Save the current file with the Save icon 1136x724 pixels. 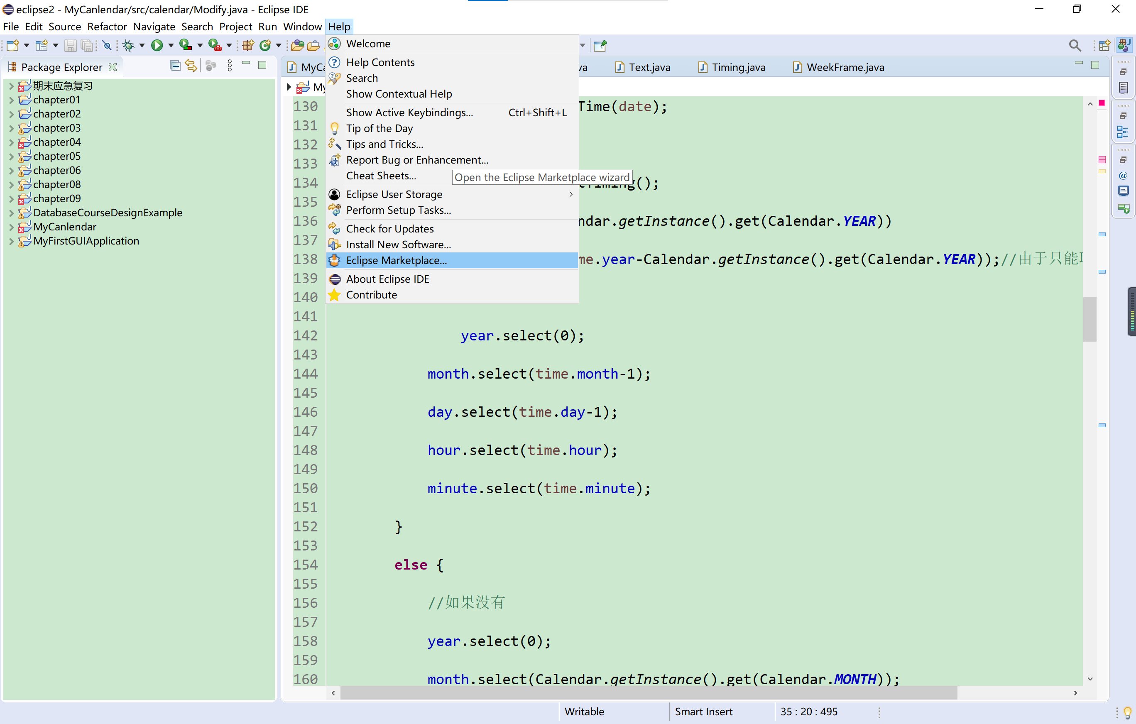click(71, 45)
